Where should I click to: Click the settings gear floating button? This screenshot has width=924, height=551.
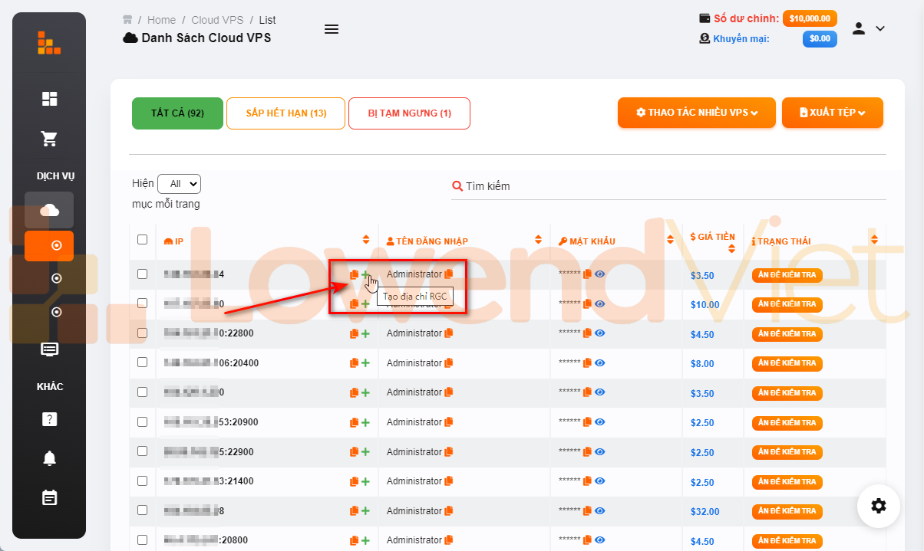tap(879, 506)
